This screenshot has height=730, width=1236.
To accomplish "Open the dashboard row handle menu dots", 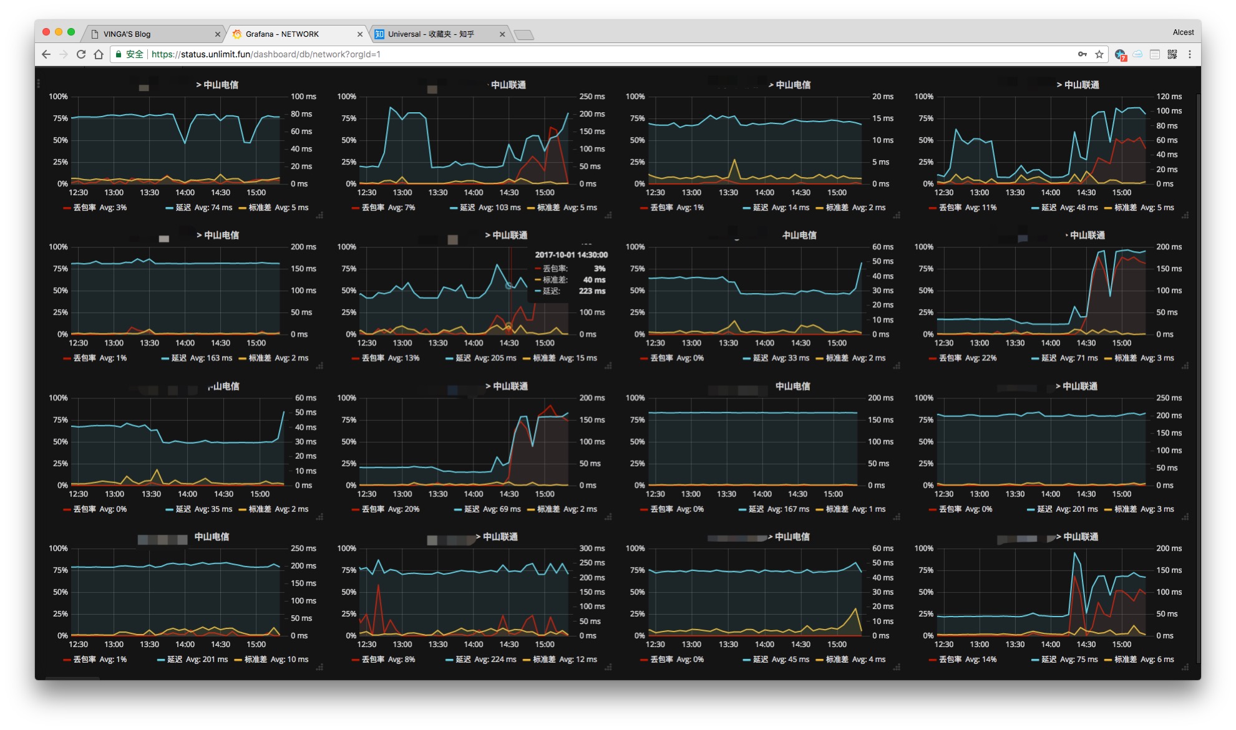I will click(x=39, y=83).
